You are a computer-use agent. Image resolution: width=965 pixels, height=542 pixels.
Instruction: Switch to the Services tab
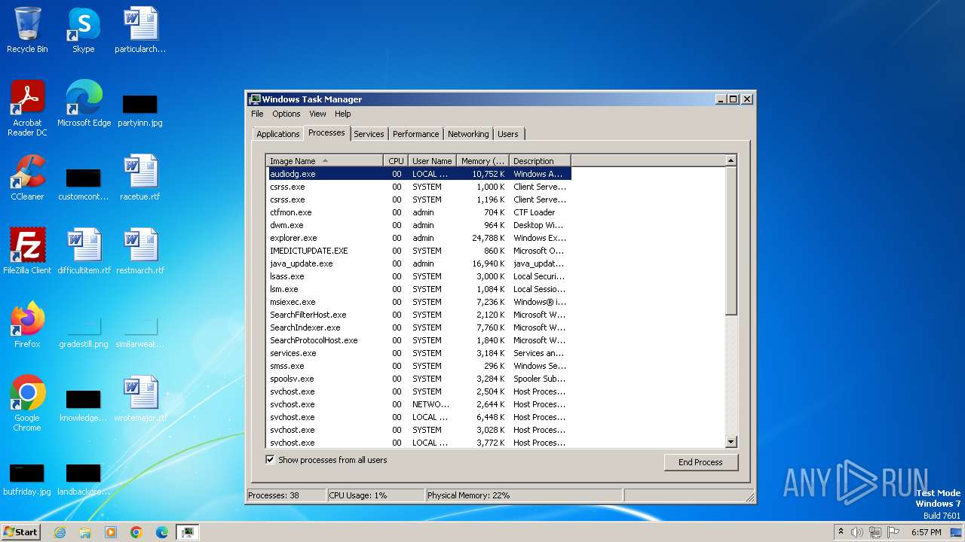[x=369, y=134]
